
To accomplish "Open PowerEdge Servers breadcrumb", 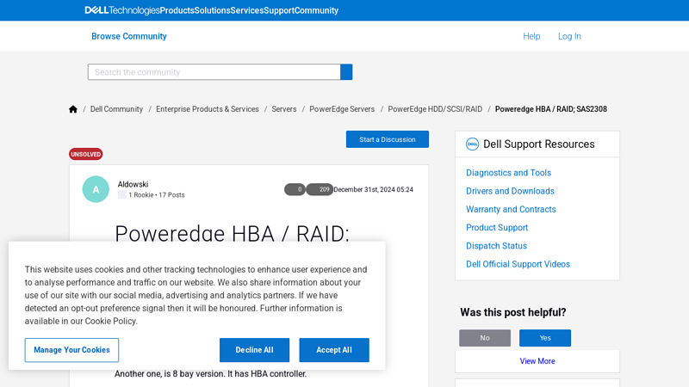I will click(x=342, y=109).
